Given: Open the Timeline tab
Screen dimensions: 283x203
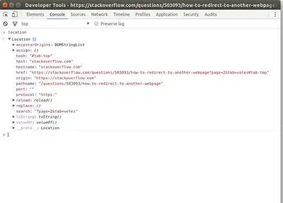Looking at the screenshot, I should pyautogui.click(x=122, y=15).
